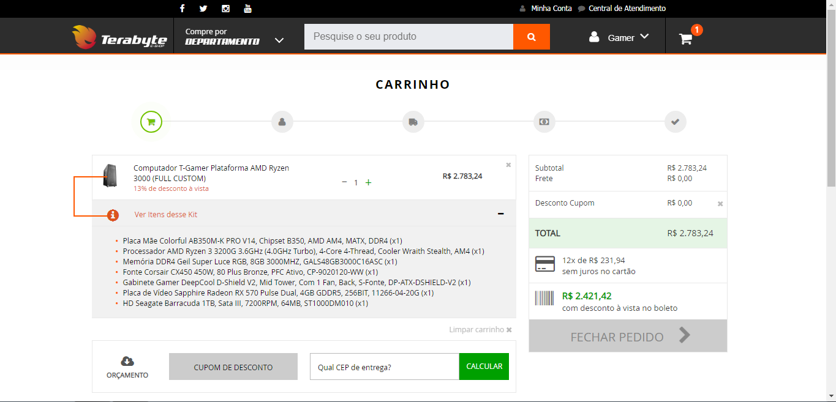Image resolution: width=836 pixels, height=402 pixels.
Task: Open the Twitter social icon
Action: point(203,9)
